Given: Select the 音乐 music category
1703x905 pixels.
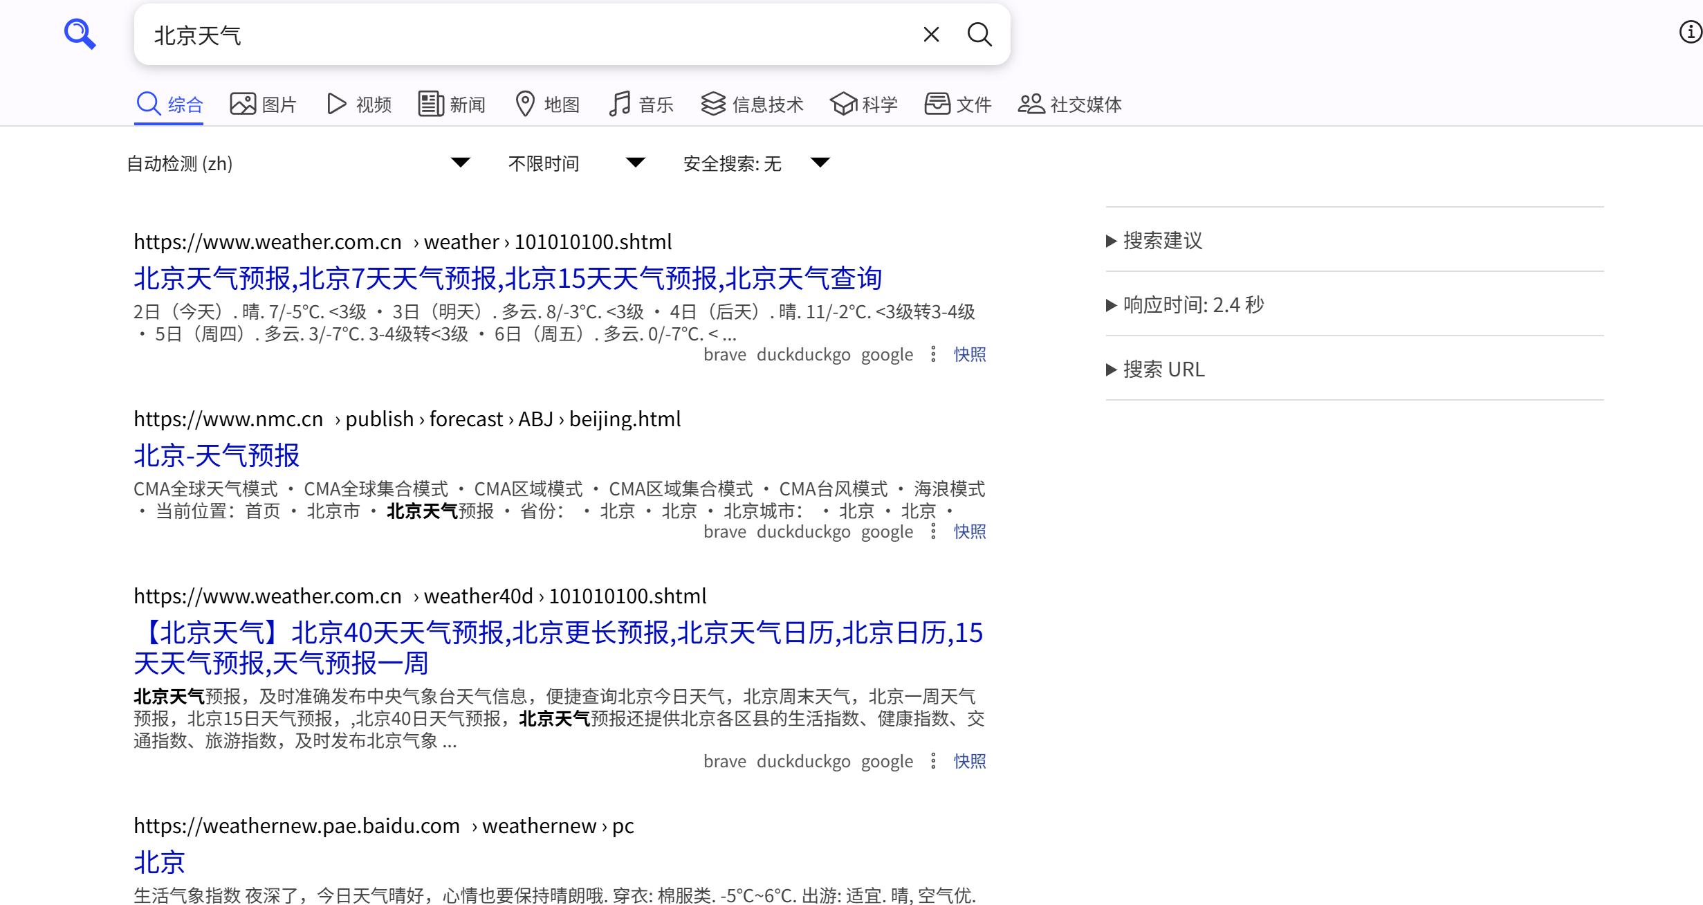Looking at the screenshot, I should tap(641, 104).
